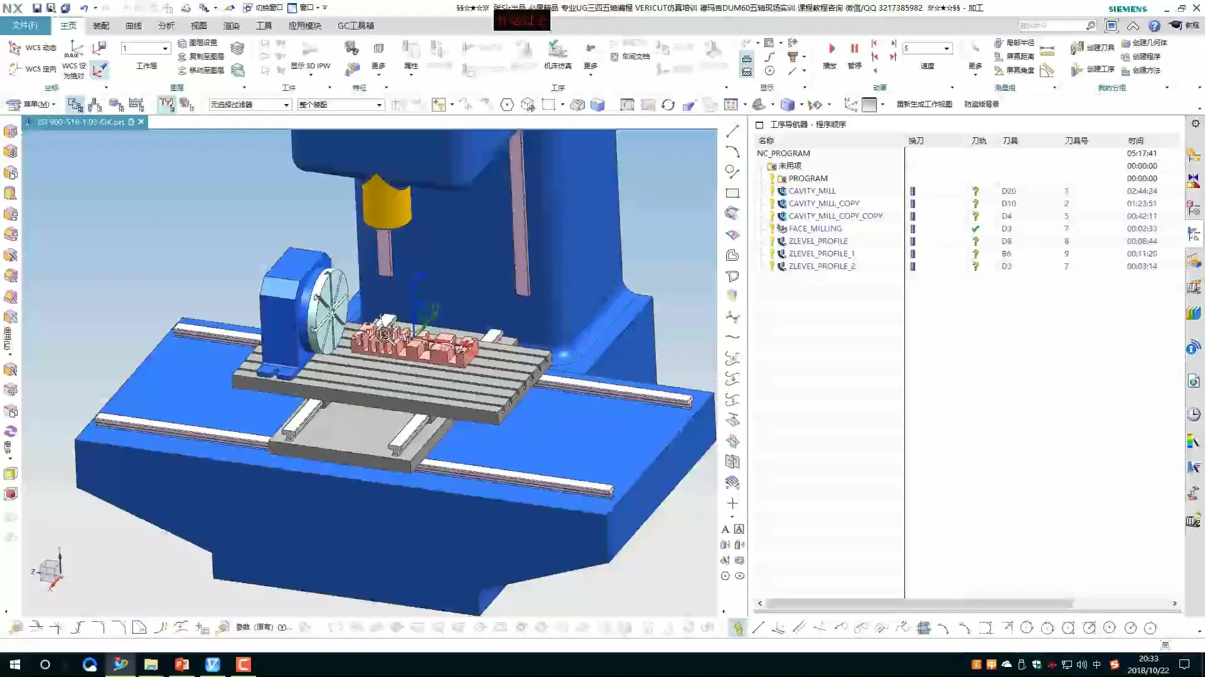Click 创建几何体 create geometry icon
Screen dimensions: 1205x677
tap(1126, 43)
